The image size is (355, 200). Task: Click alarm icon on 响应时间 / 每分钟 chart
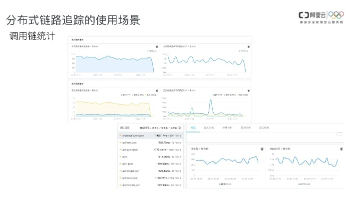[x=342, y=148]
